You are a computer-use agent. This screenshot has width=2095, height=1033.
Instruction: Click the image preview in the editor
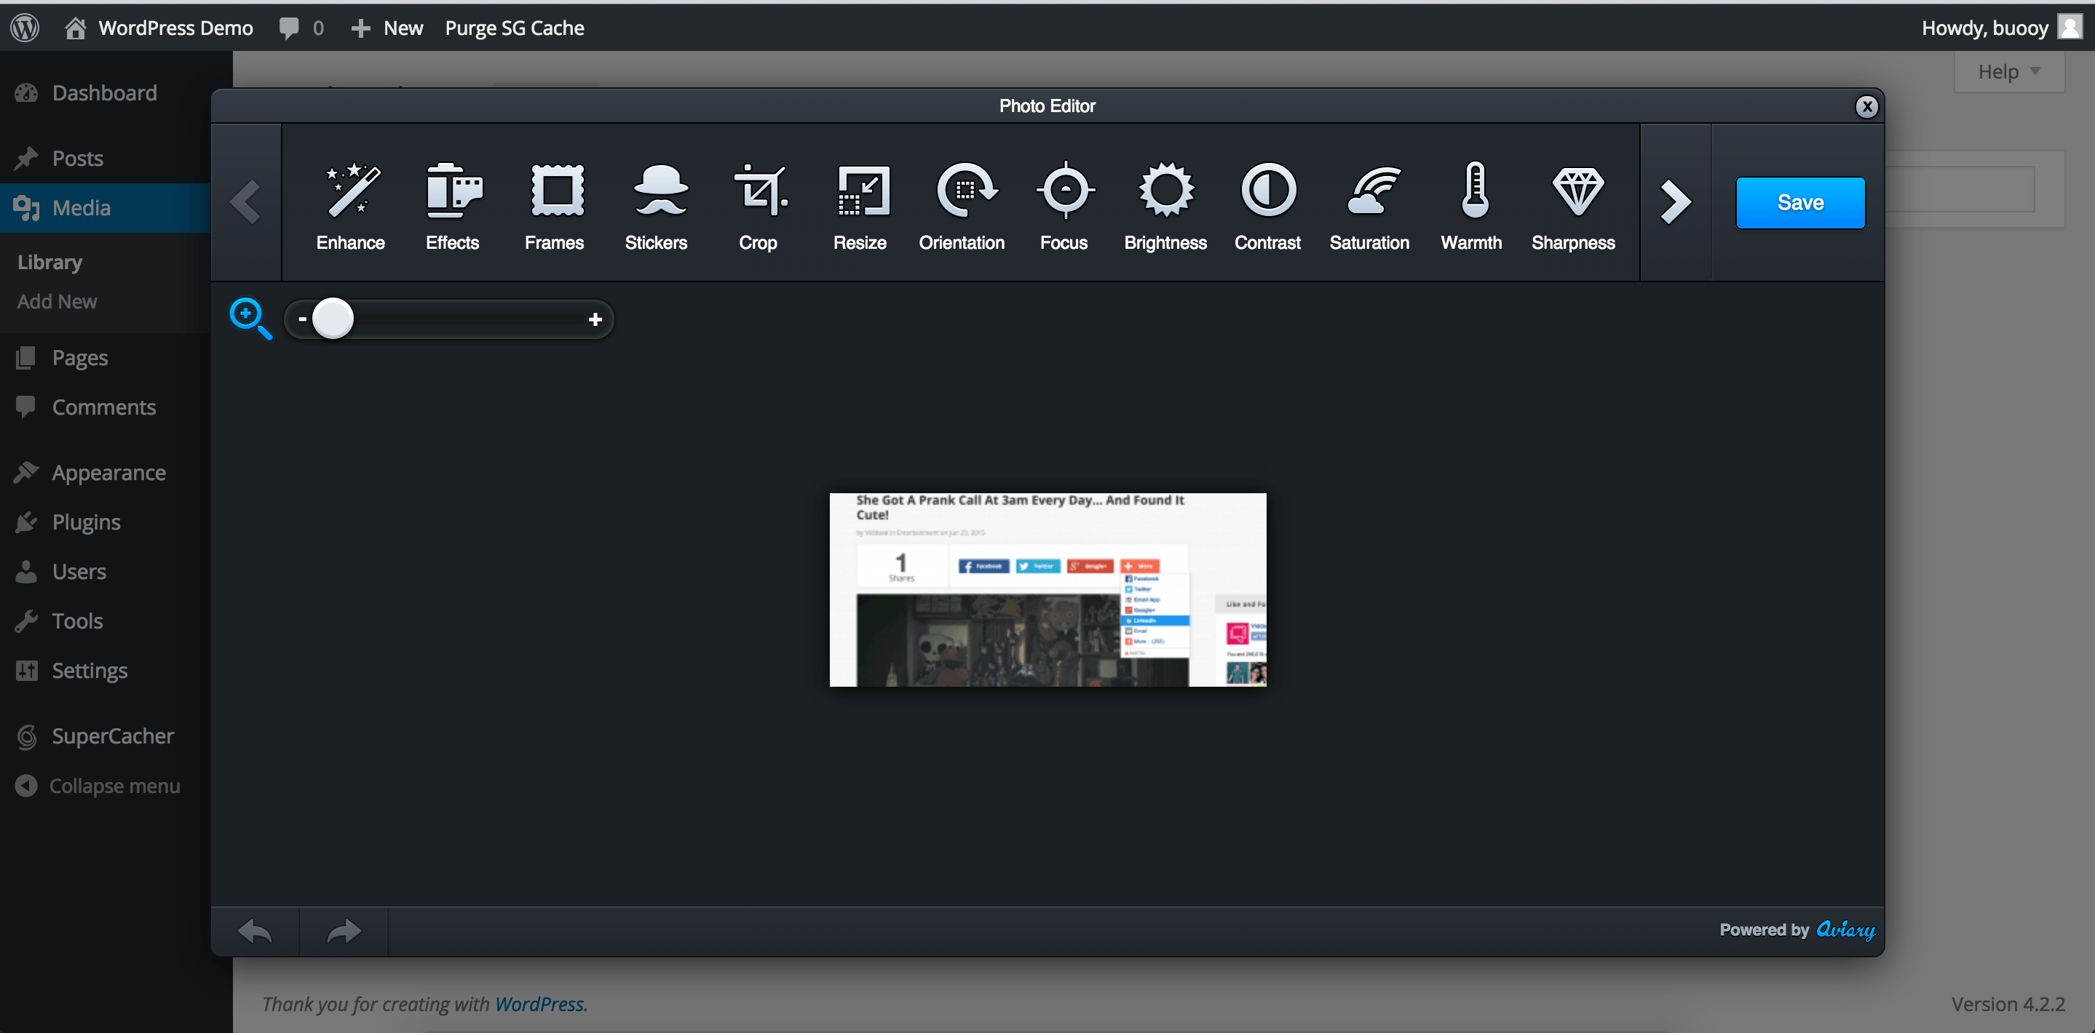[x=1047, y=590]
